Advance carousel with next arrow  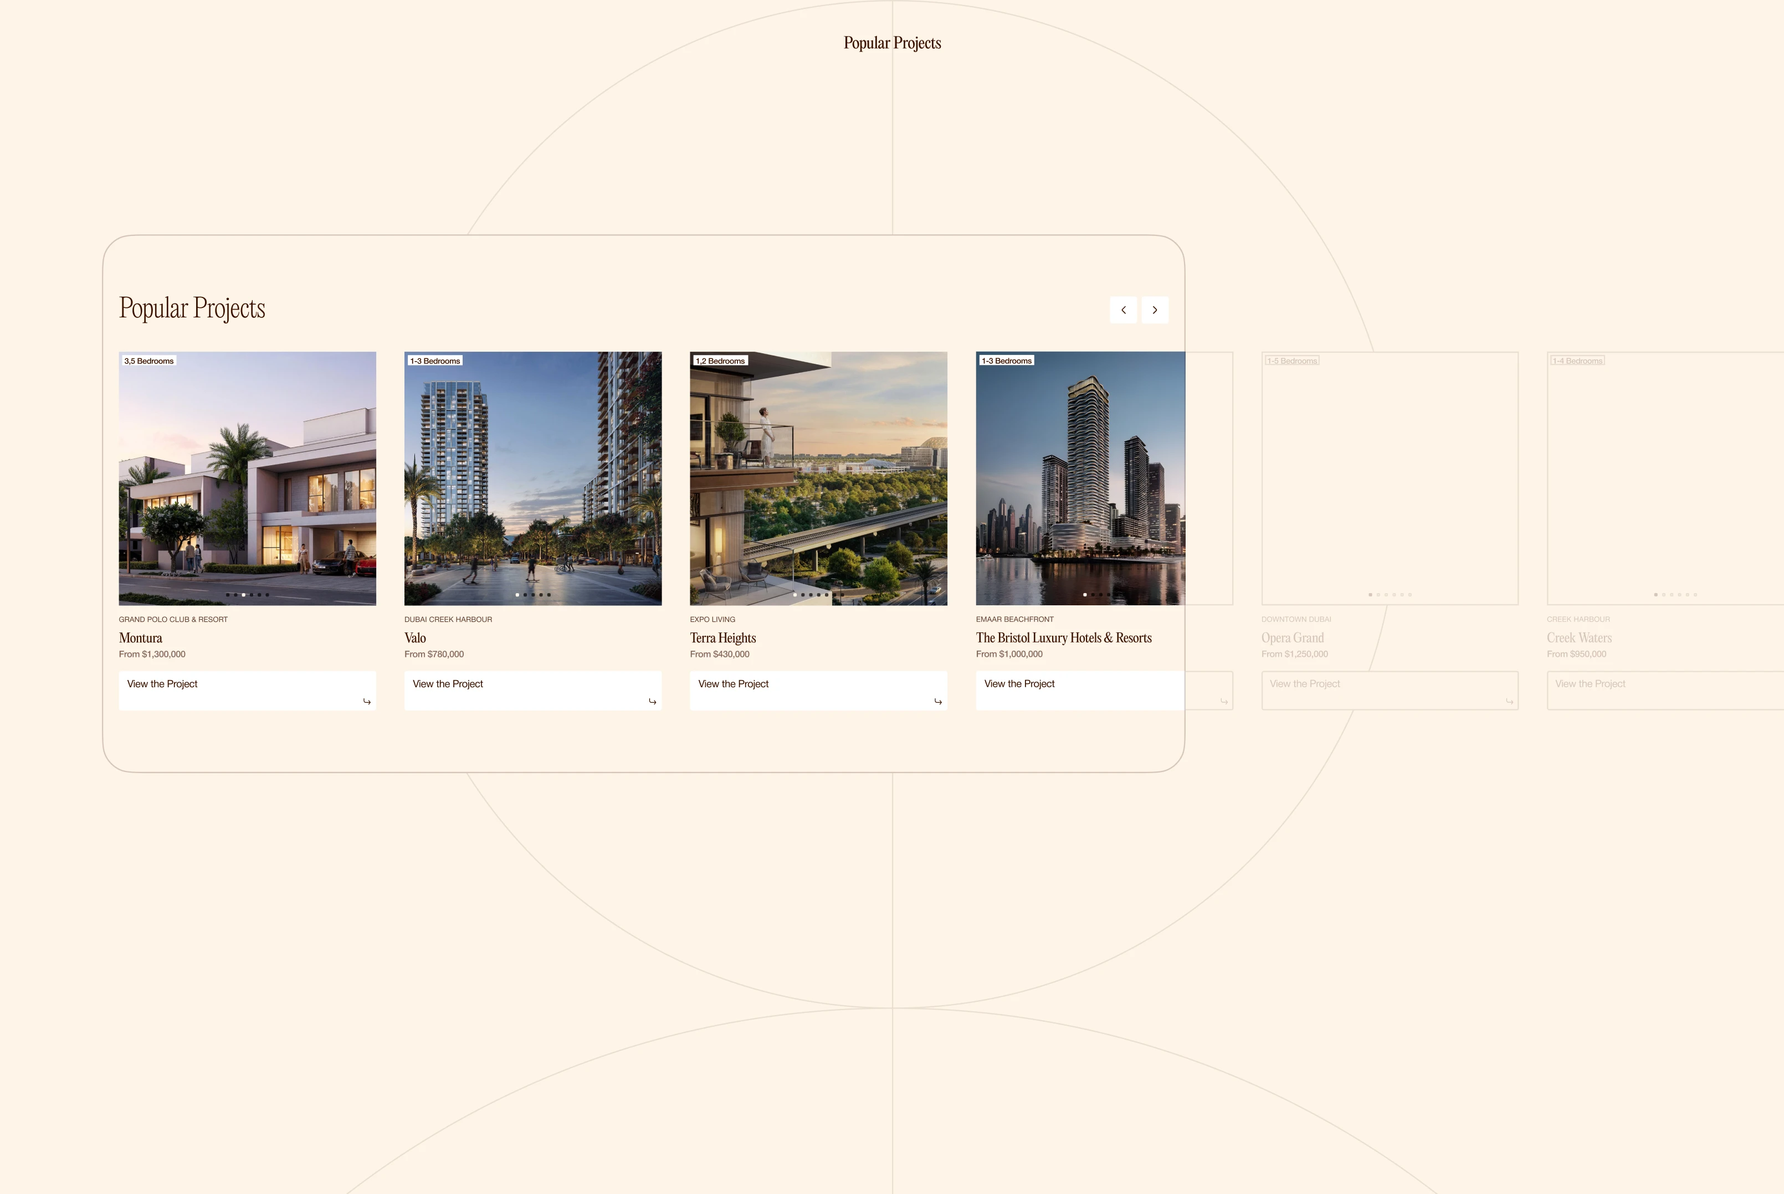coord(1155,310)
